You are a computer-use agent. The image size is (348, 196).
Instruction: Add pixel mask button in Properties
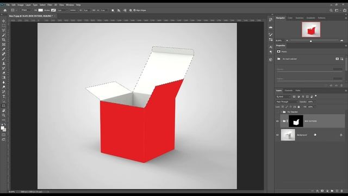coord(337,59)
